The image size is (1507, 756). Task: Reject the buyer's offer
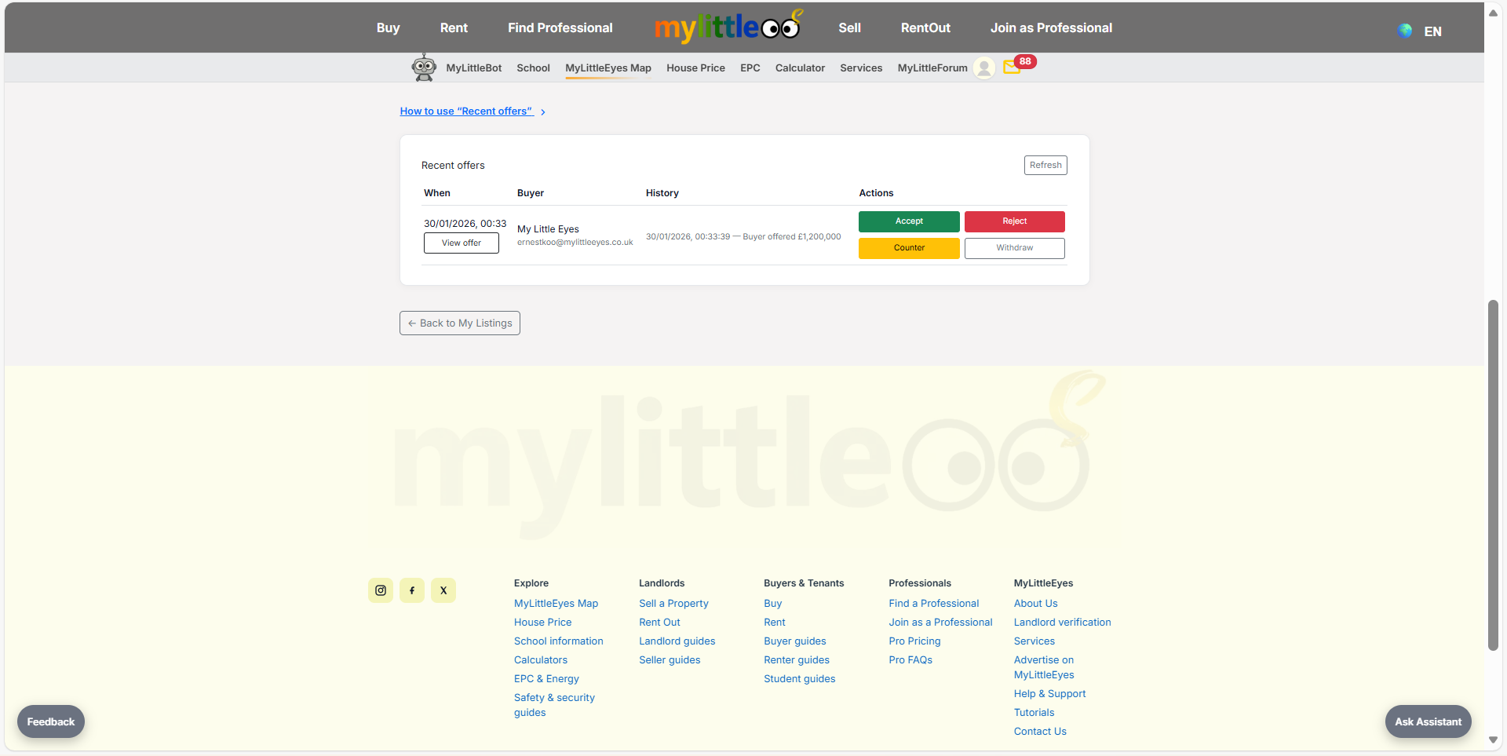(x=1014, y=221)
